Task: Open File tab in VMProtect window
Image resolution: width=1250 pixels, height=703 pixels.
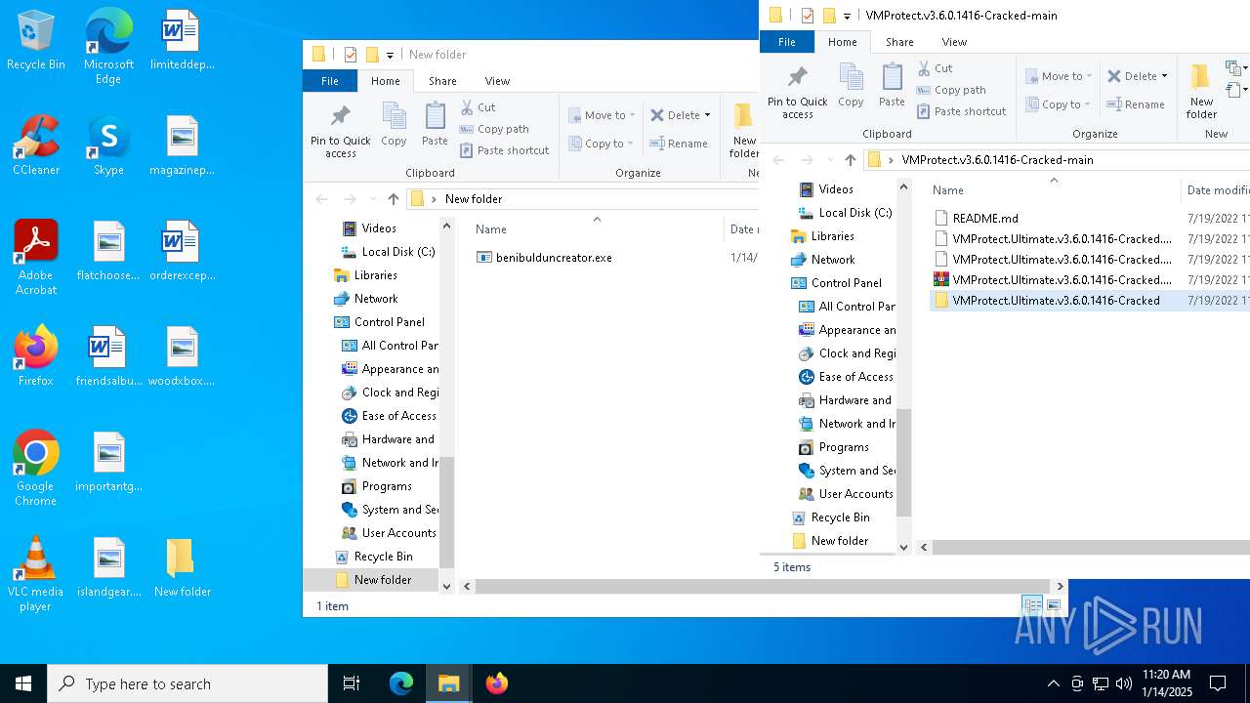Action: (x=787, y=42)
